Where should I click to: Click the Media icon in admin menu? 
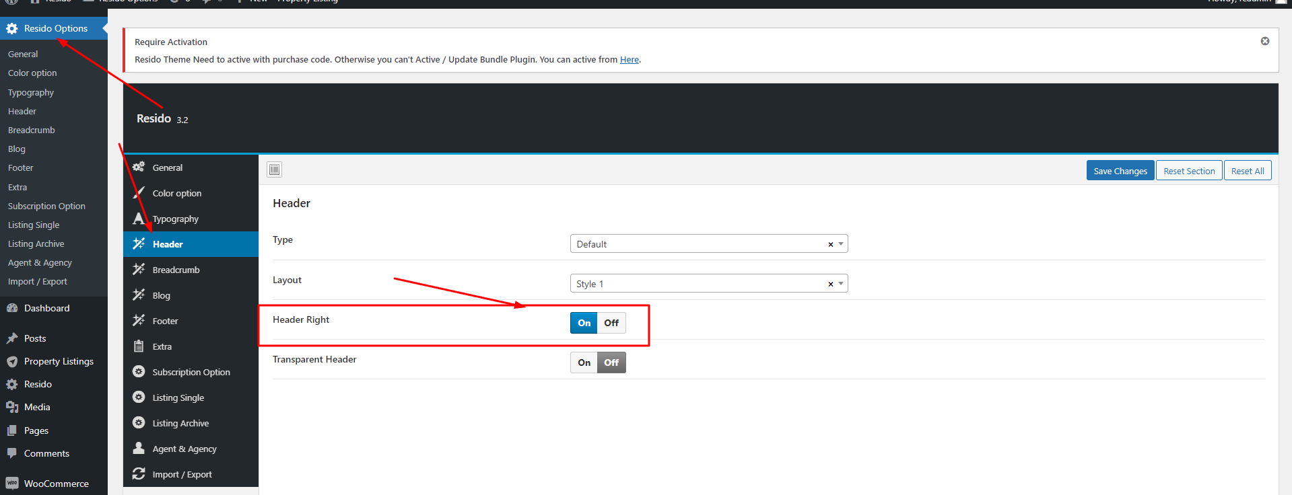[x=12, y=407]
